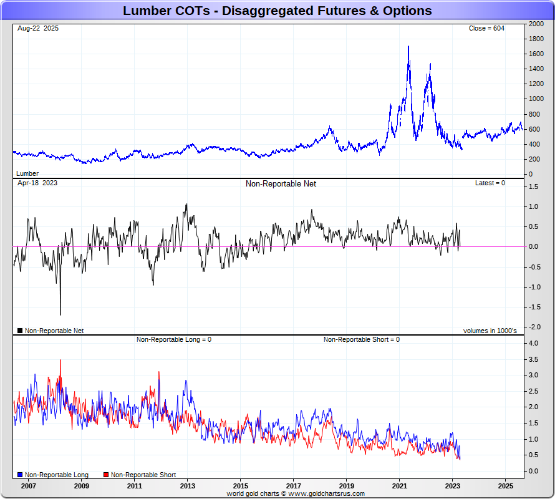The image size is (555, 499).
Task: Click the deep 2008 trough of the net line
Action: pyautogui.click(x=60, y=314)
